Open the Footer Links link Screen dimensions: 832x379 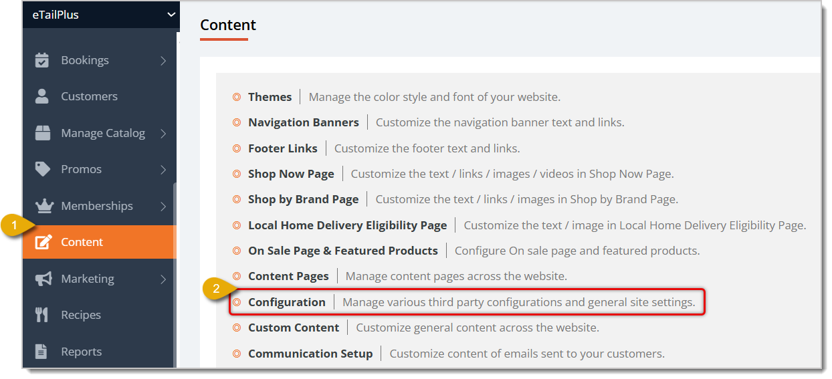point(283,148)
